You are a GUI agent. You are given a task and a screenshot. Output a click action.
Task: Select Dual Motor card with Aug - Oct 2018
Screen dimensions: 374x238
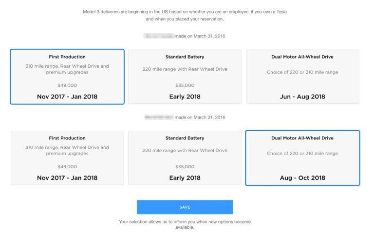coord(302,158)
